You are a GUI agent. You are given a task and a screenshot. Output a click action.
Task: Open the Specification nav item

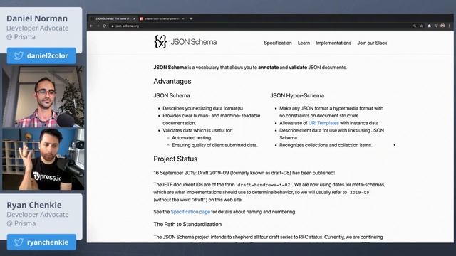[x=278, y=43]
